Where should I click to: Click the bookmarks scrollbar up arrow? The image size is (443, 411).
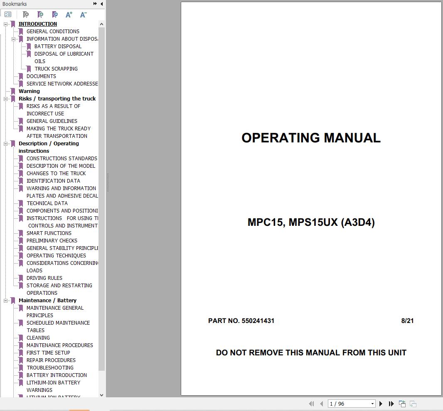pos(101,24)
